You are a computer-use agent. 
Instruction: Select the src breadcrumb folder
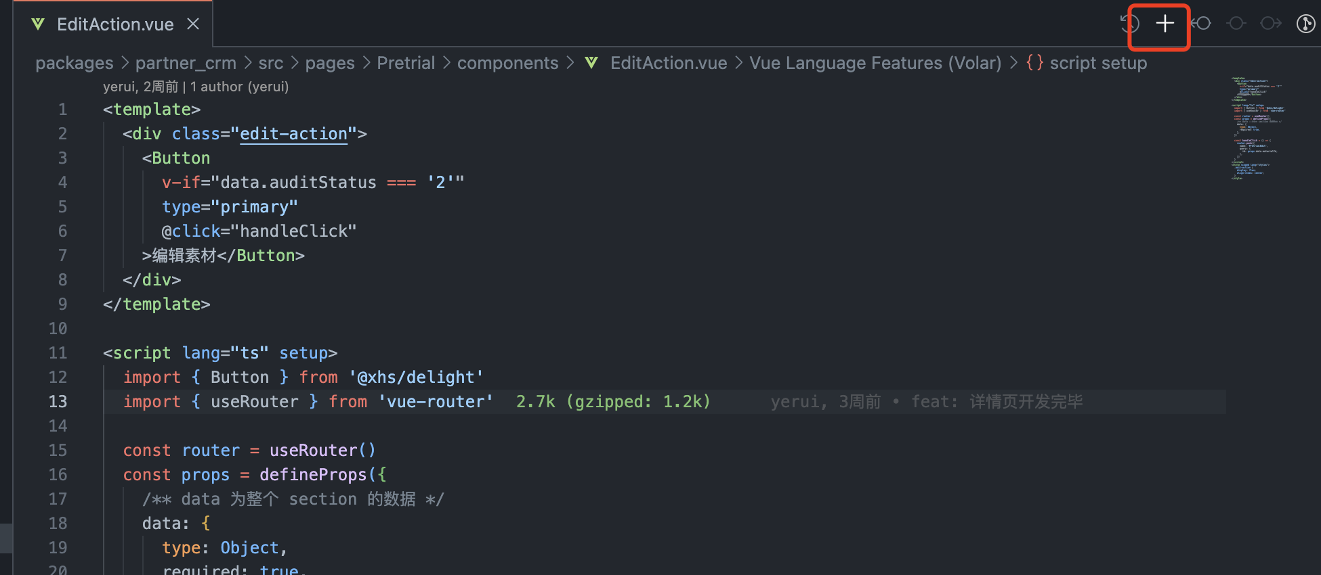(271, 63)
